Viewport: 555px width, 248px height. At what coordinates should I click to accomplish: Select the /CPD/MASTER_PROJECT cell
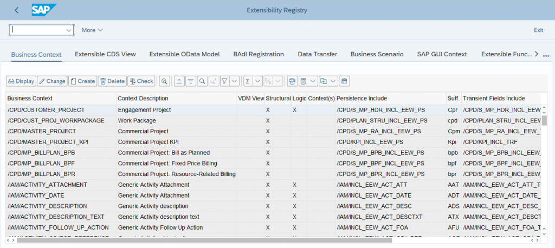61,131
